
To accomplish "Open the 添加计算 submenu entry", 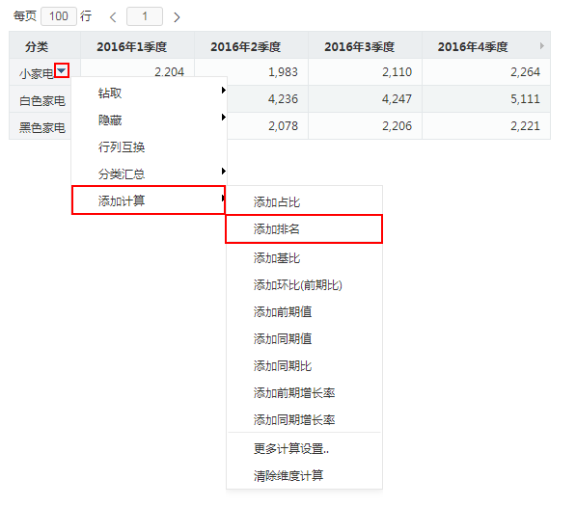I will coord(149,200).
